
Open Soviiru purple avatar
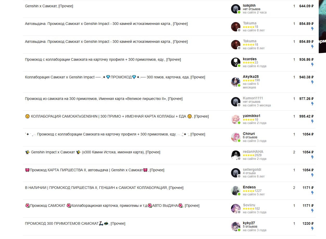pos(236,209)
